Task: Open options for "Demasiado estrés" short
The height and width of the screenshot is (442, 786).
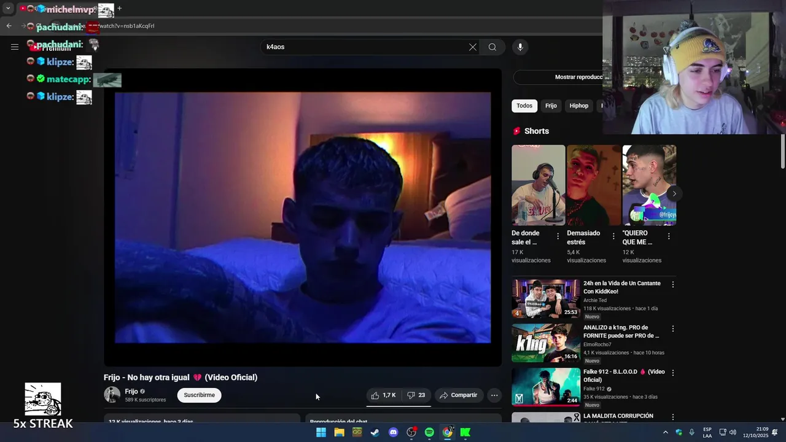Action: [x=613, y=236]
